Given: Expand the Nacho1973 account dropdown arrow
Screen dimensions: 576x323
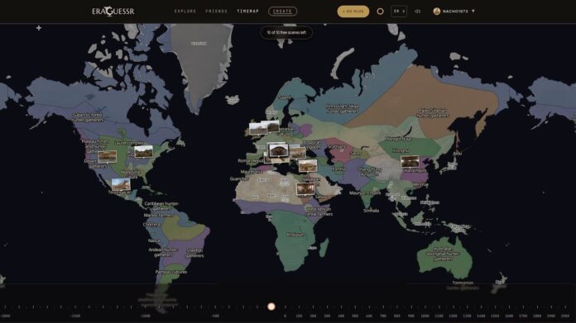Looking at the screenshot, I should pyautogui.click(x=473, y=12).
